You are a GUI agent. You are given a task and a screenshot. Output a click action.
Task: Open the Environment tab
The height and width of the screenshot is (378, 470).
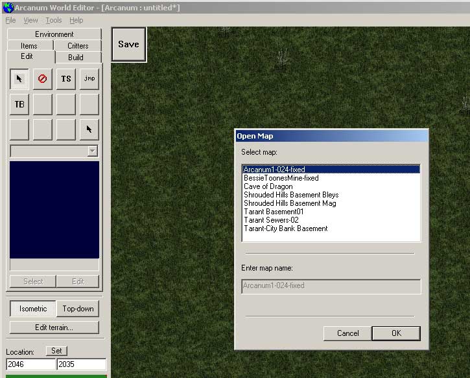54,34
